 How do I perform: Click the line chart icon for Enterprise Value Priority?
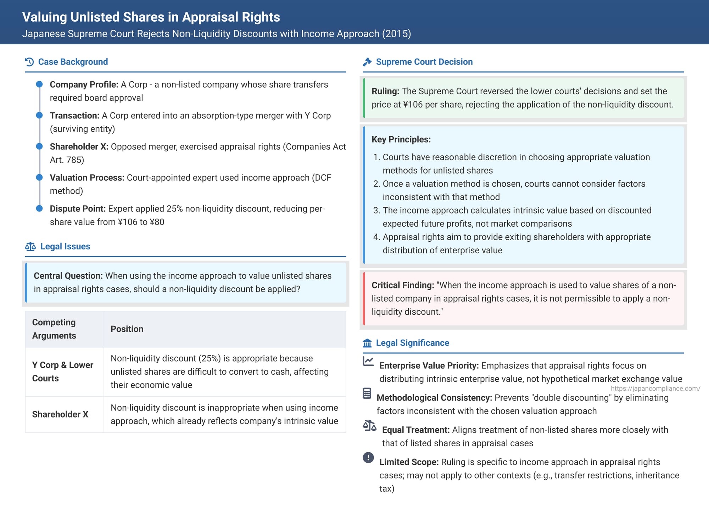pos(368,362)
